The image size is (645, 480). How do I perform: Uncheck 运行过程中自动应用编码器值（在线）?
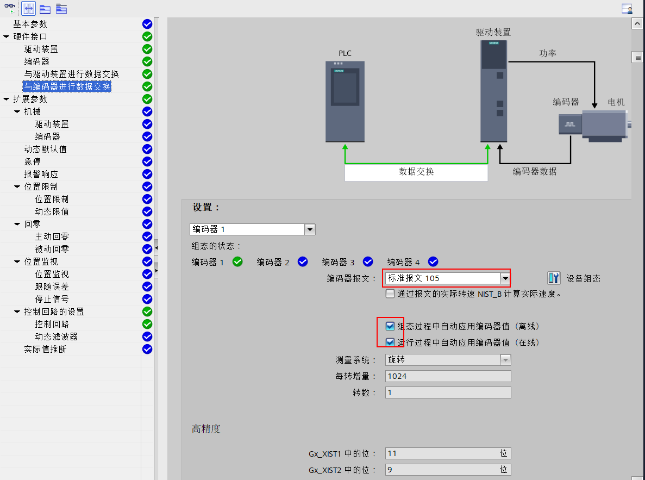pyautogui.click(x=390, y=342)
